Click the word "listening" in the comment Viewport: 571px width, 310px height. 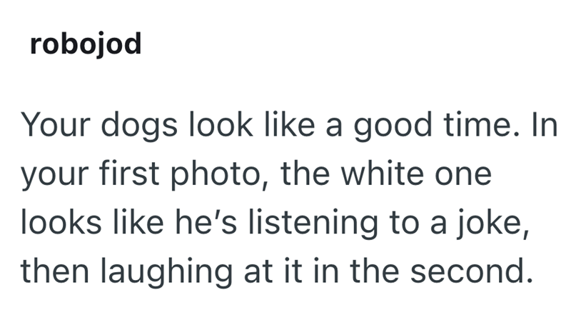pos(313,224)
